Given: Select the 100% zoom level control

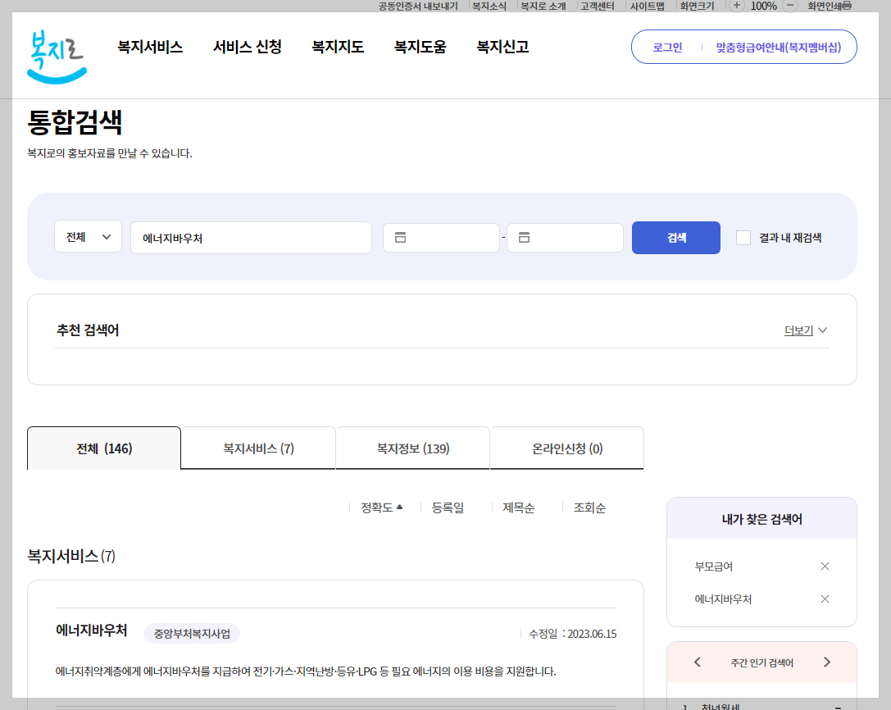Looking at the screenshot, I should (x=764, y=6).
